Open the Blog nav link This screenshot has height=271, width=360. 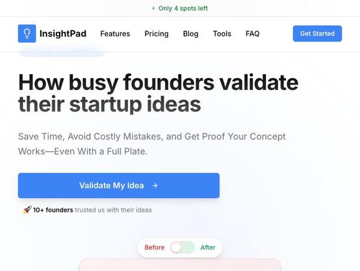point(190,34)
